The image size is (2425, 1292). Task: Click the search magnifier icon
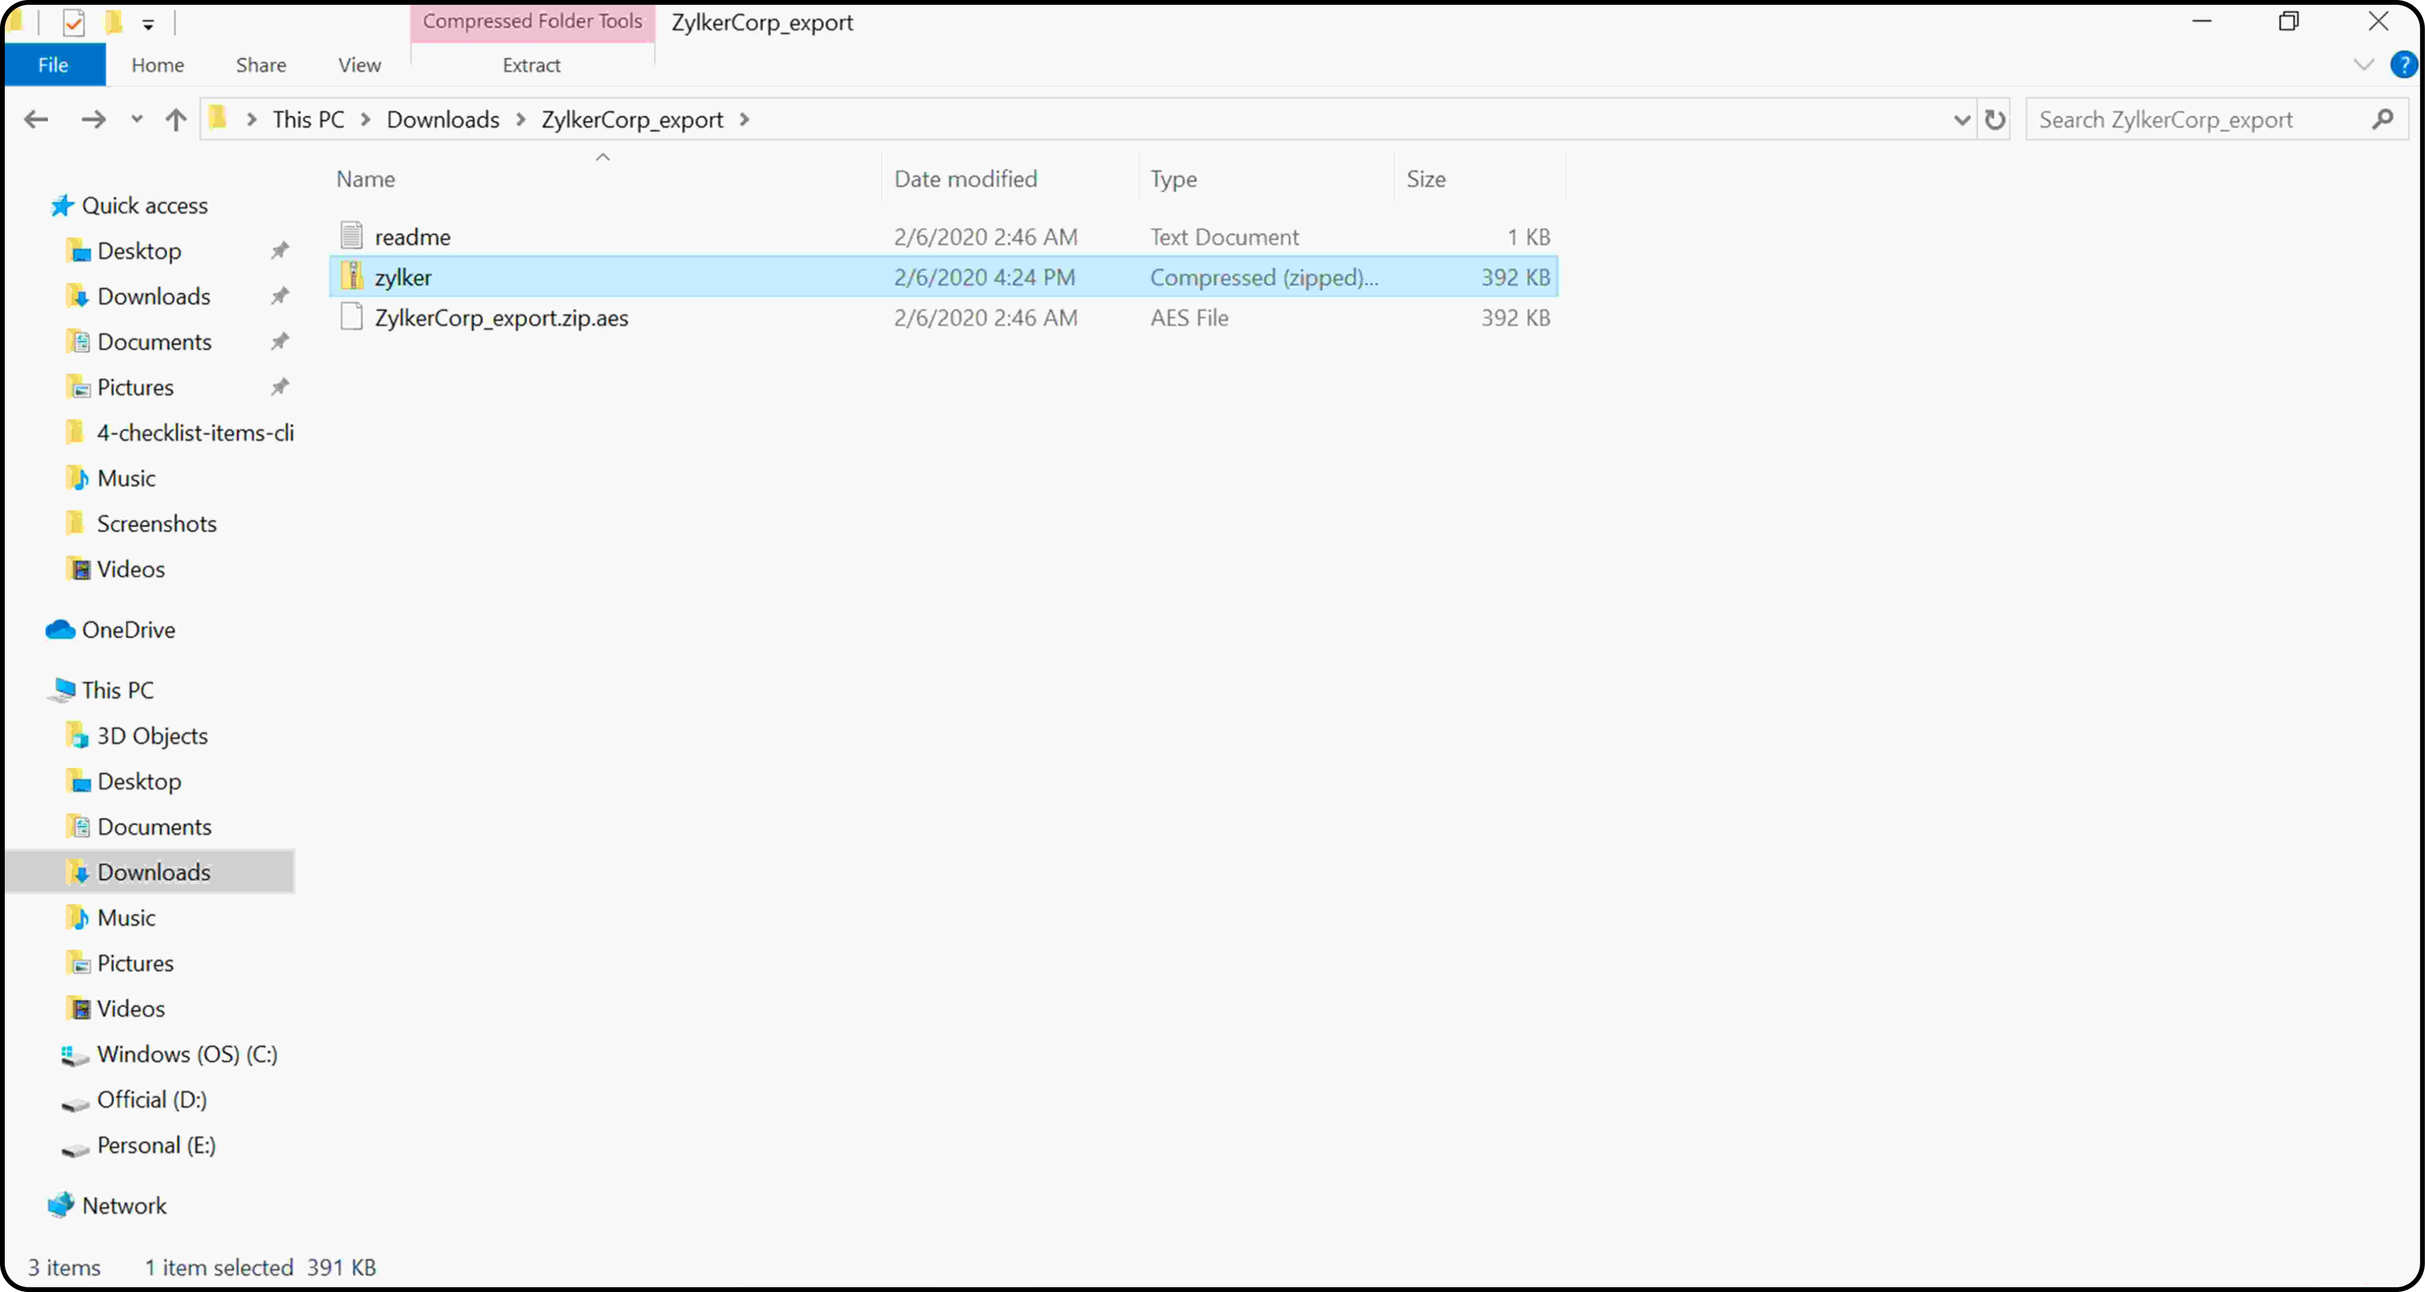click(x=2383, y=120)
